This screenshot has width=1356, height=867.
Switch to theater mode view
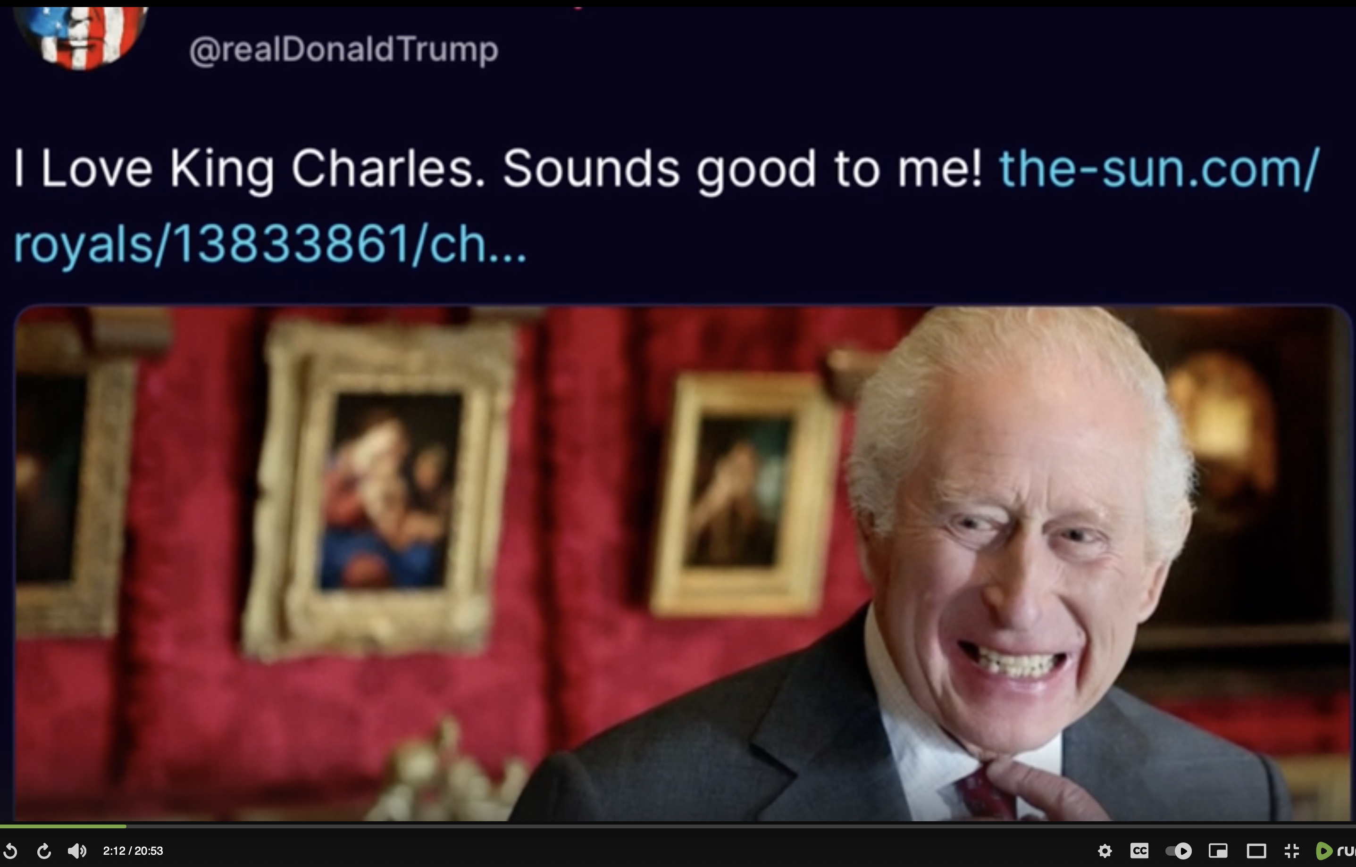1256,850
